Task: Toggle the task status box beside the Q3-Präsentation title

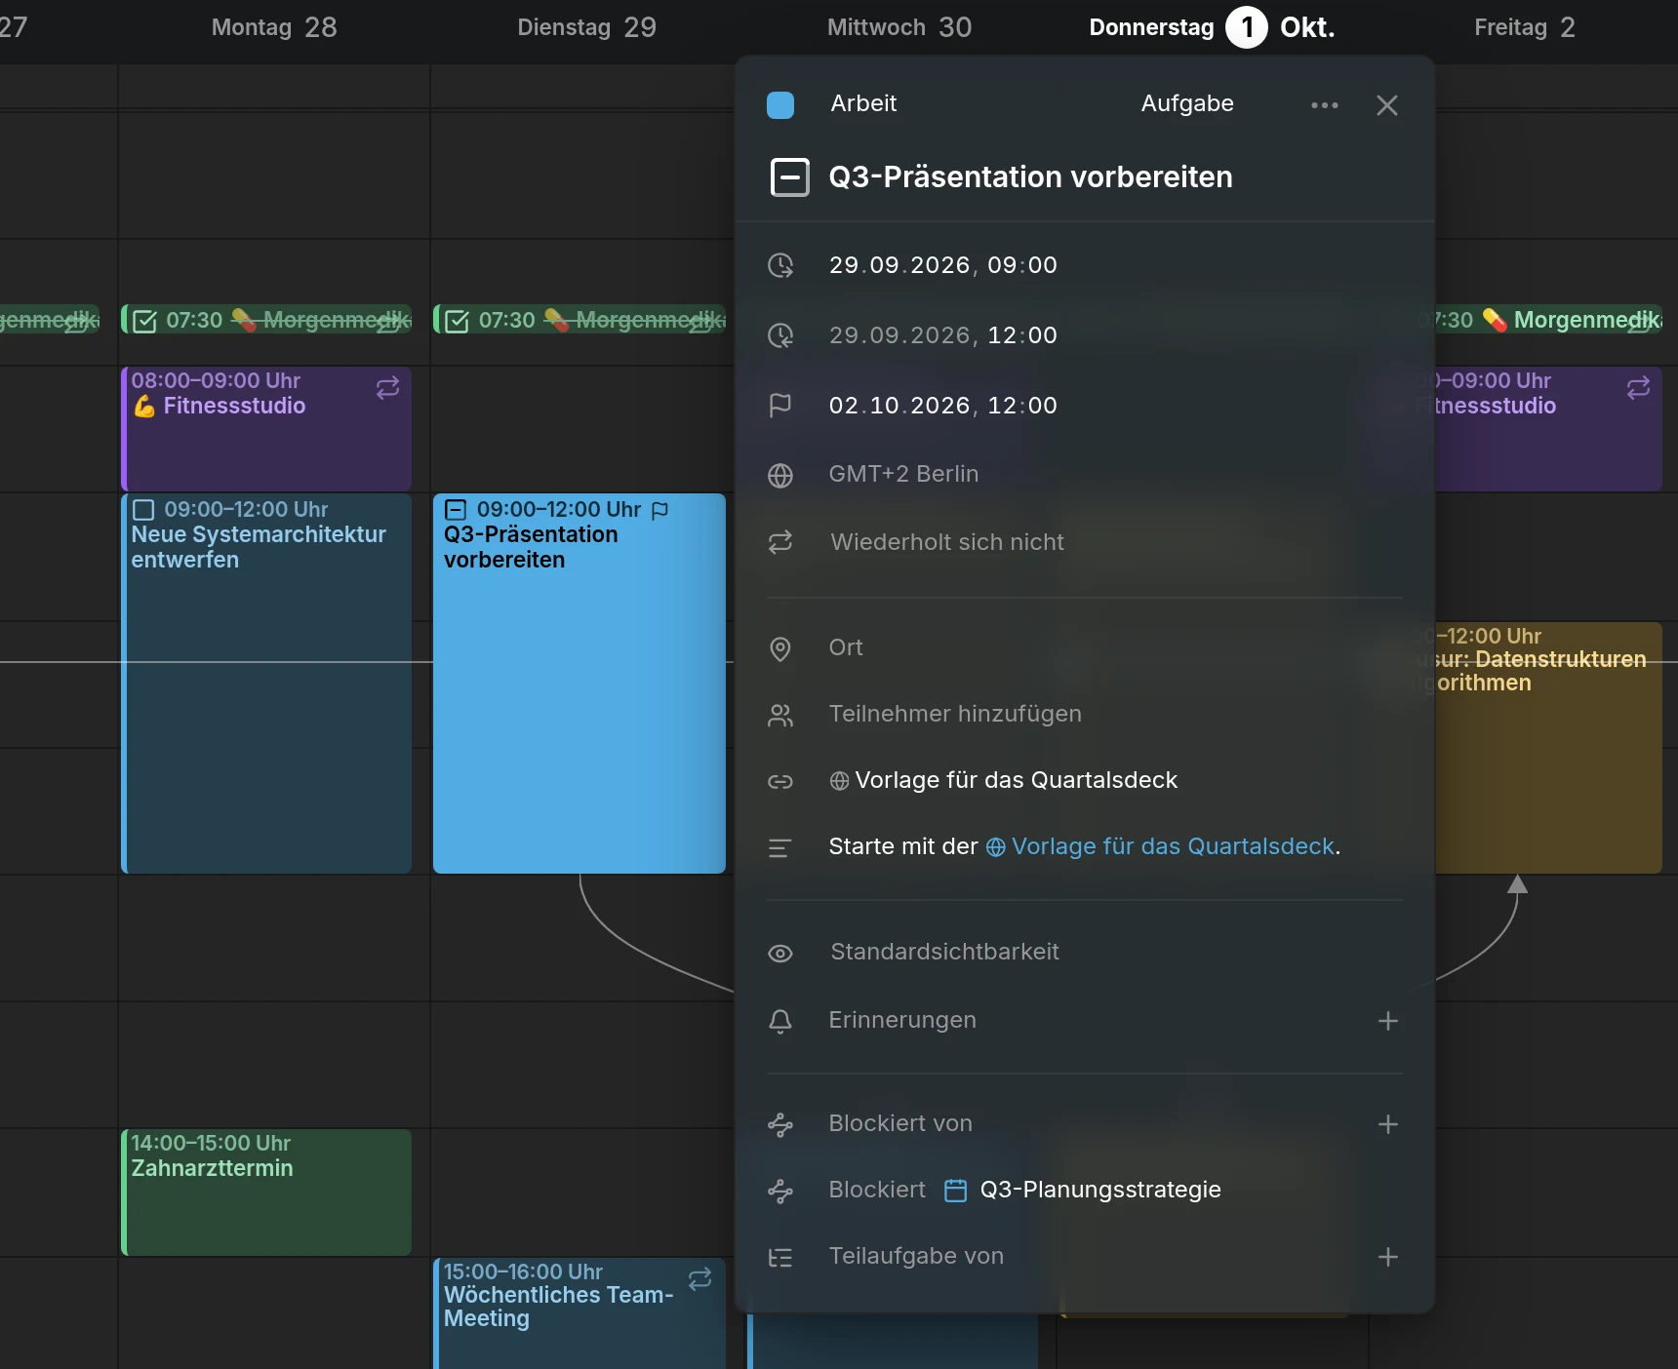Action: pyautogui.click(x=789, y=177)
